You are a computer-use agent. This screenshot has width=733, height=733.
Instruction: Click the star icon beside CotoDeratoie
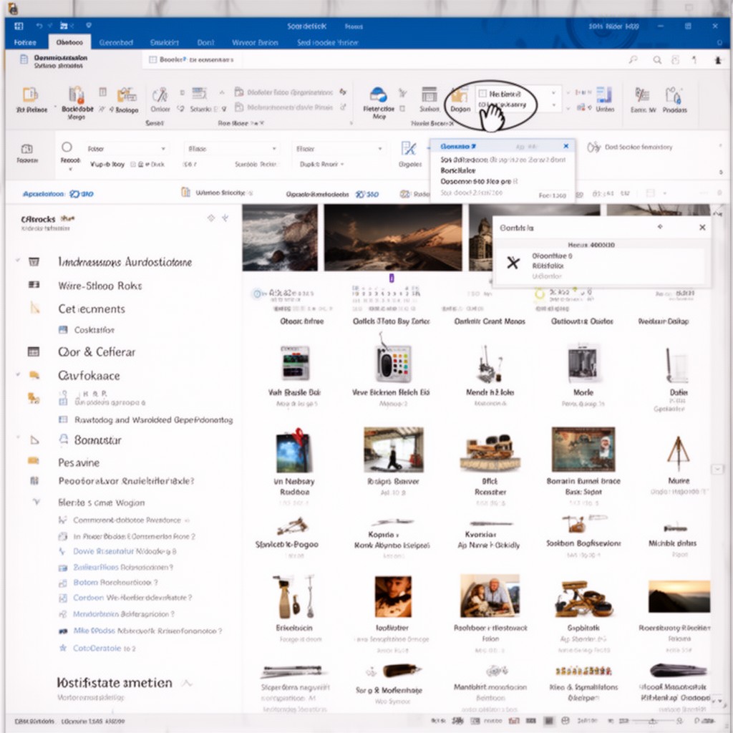pyautogui.click(x=63, y=648)
